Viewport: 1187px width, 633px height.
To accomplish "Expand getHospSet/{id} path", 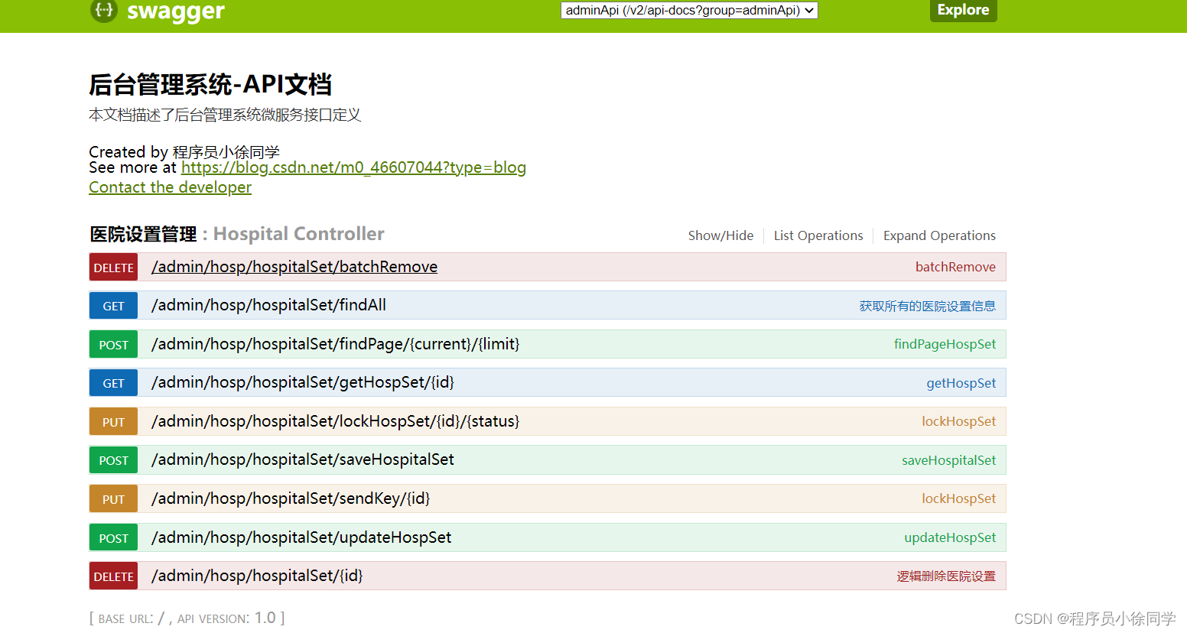I will tap(303, 382).
